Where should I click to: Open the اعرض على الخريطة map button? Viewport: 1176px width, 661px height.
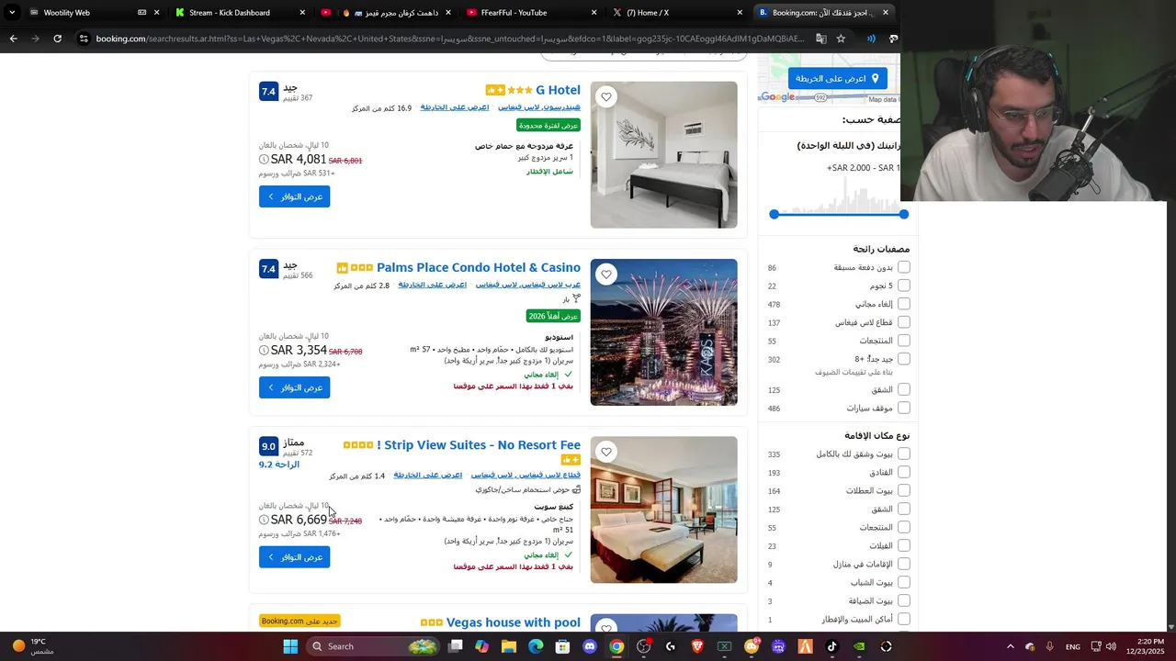click(x=837, y=79)
